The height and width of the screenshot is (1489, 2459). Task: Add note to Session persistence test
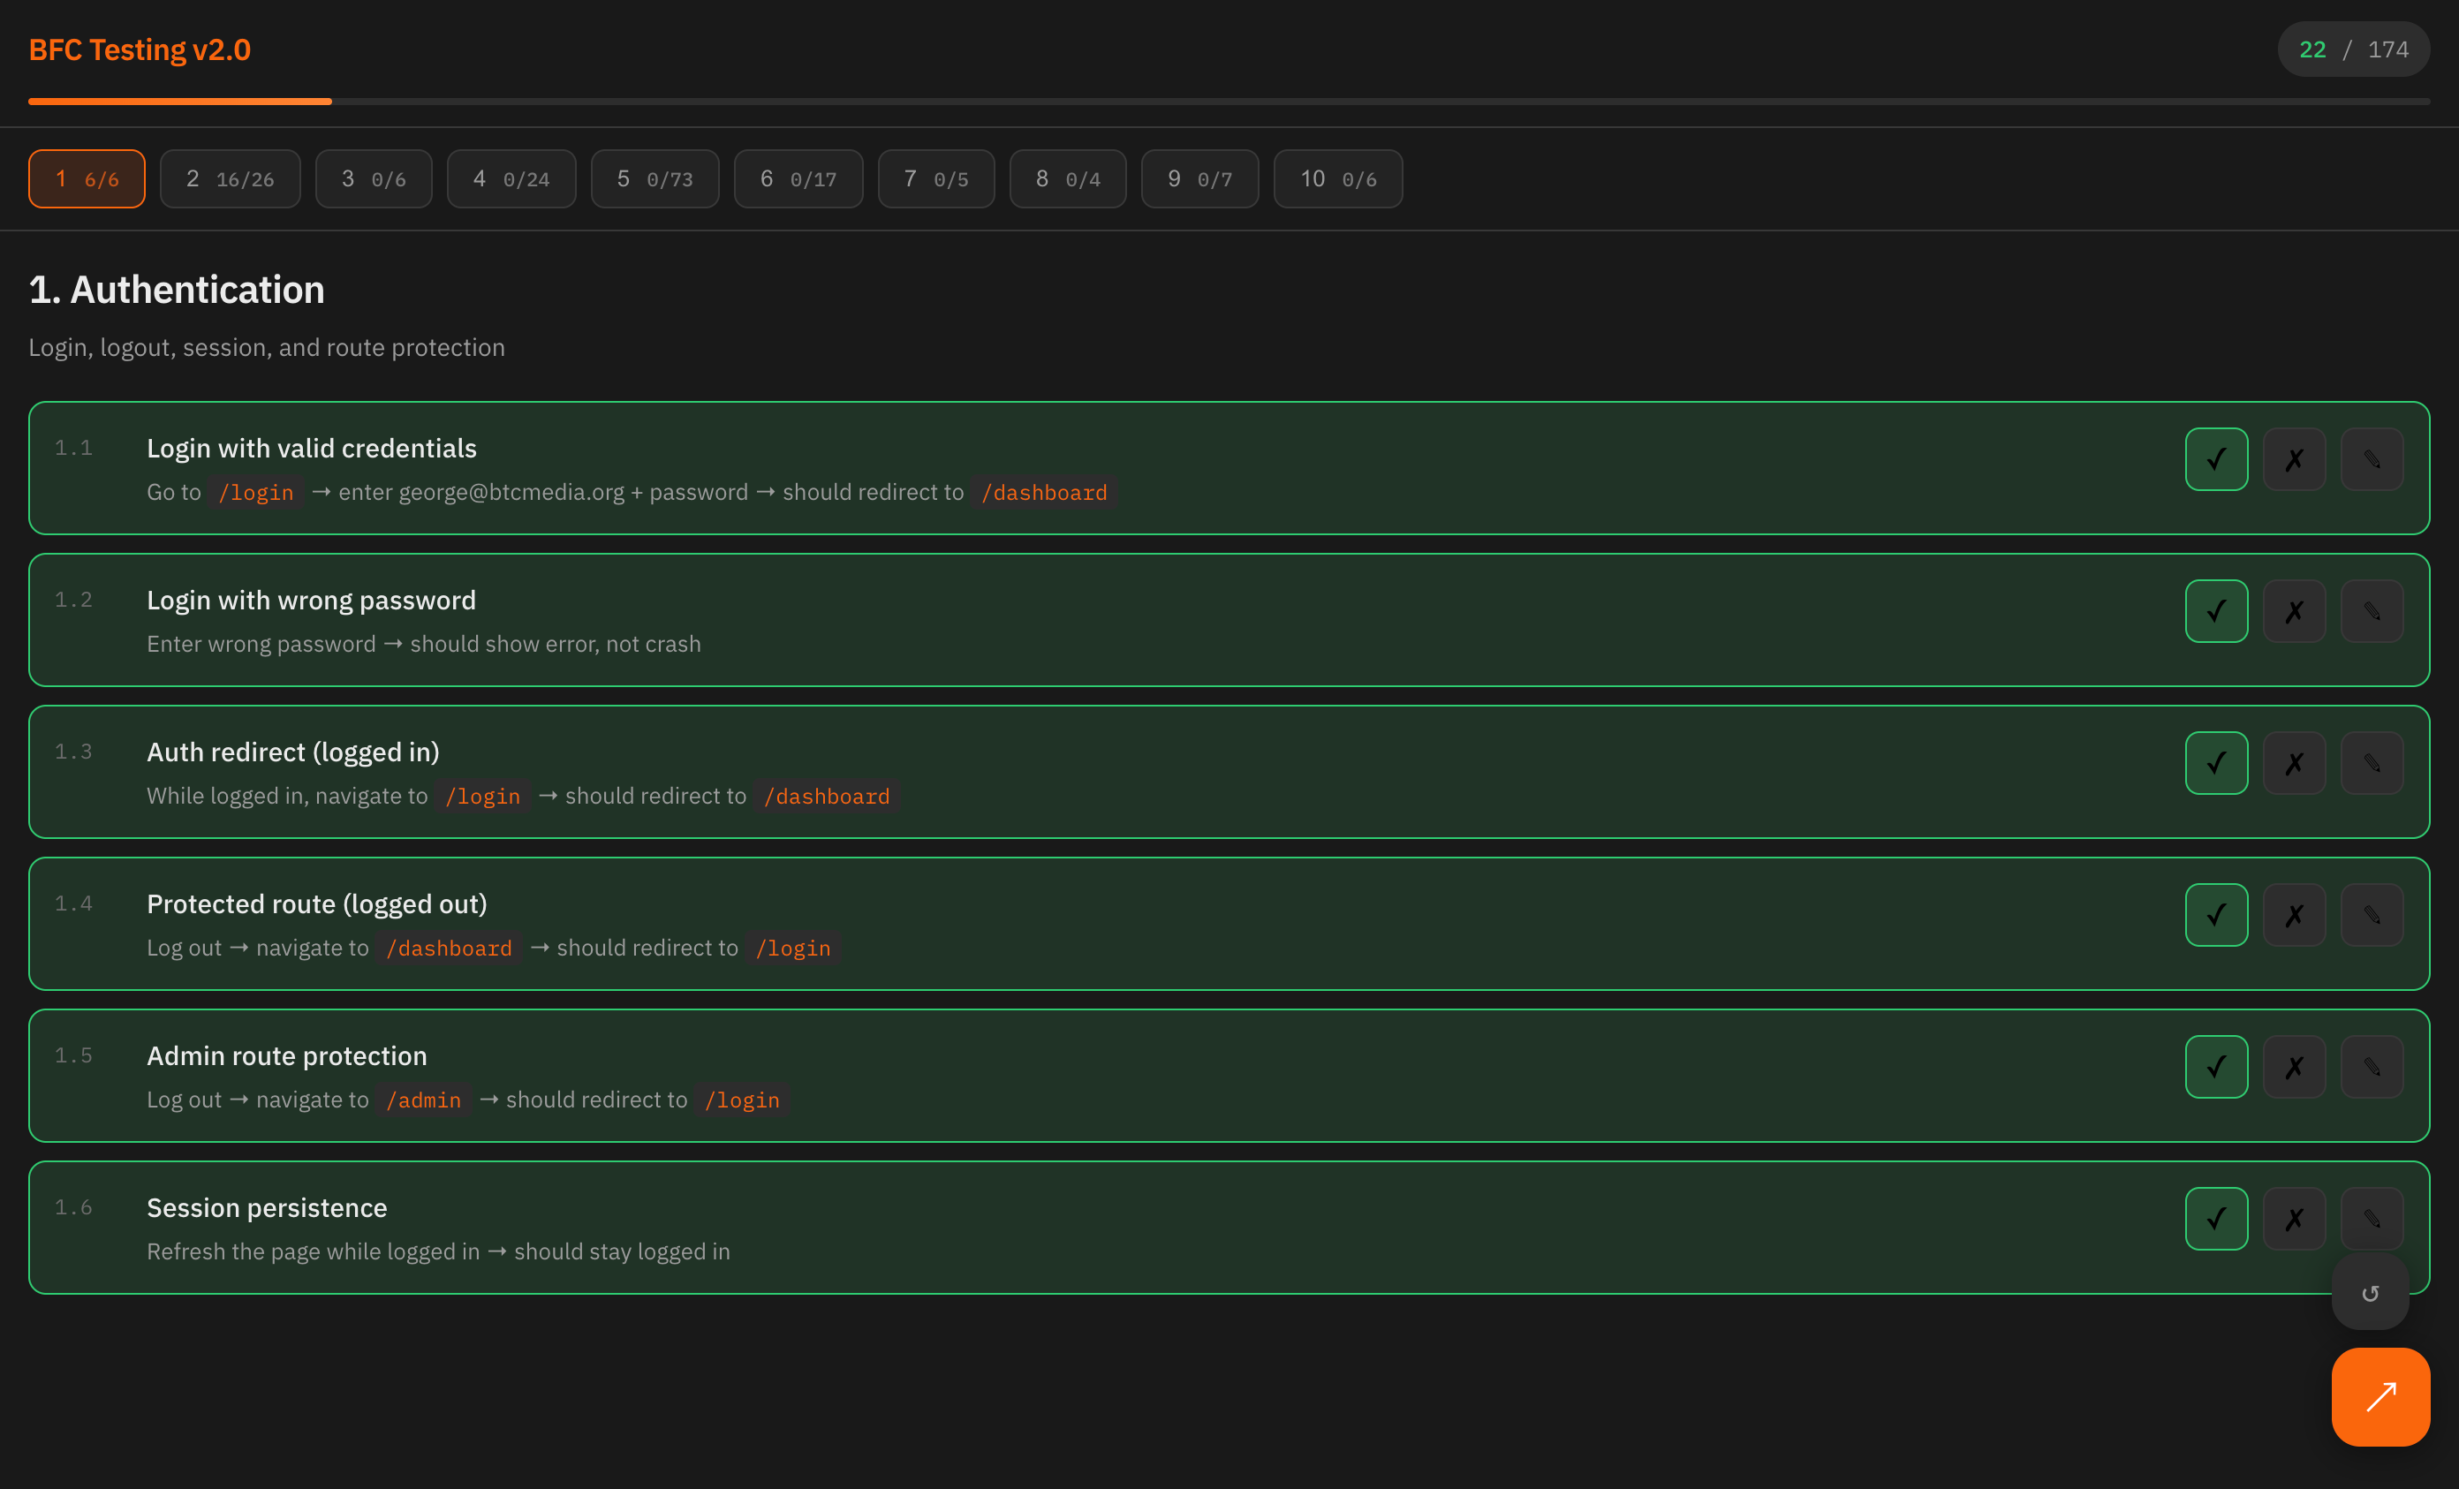click(x=2372, y=1218)
